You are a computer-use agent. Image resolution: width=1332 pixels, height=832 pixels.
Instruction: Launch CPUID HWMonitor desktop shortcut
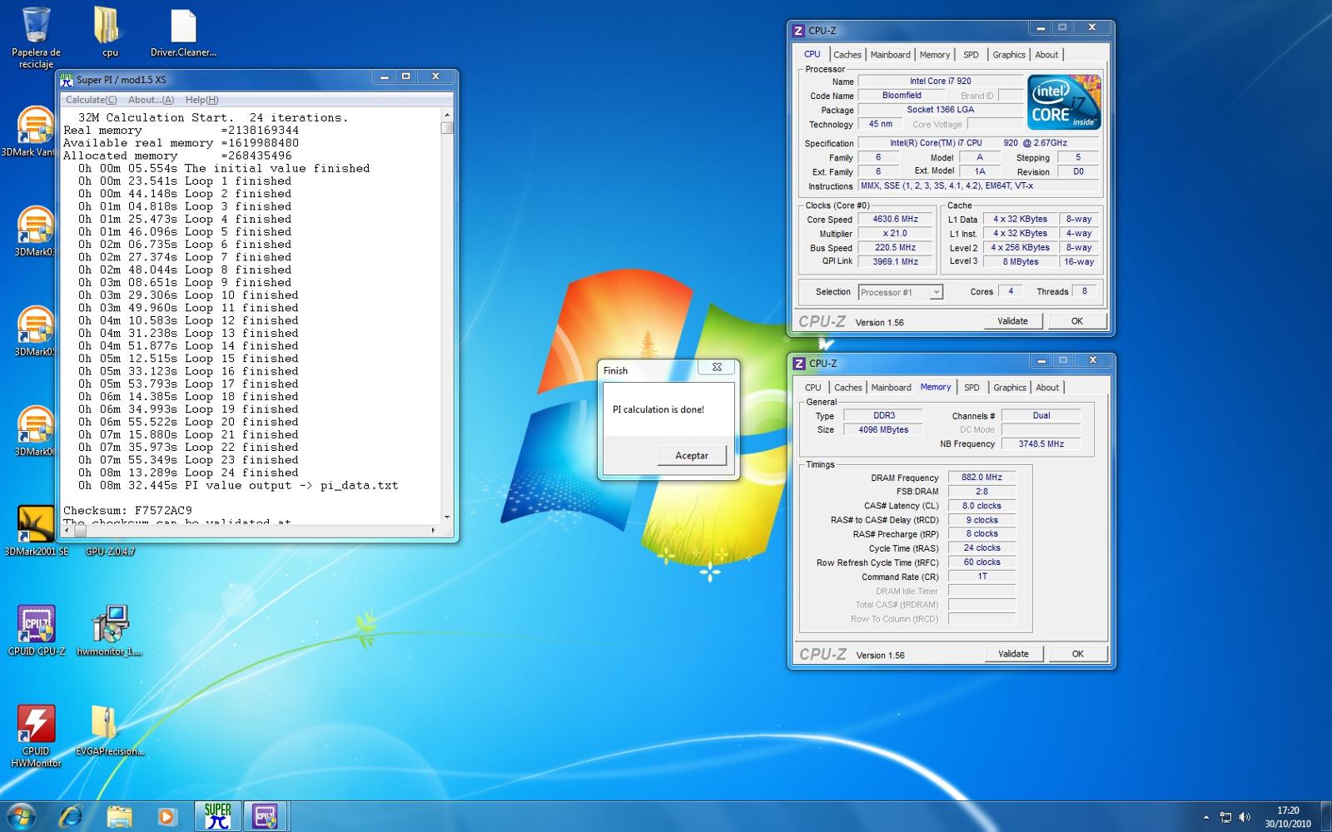36,735
